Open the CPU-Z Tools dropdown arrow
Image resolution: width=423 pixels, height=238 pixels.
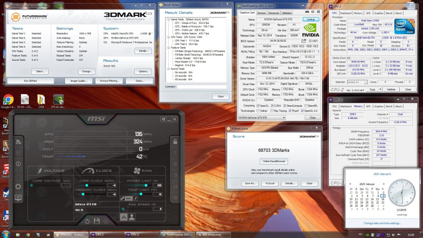click(x=380, y=89)
